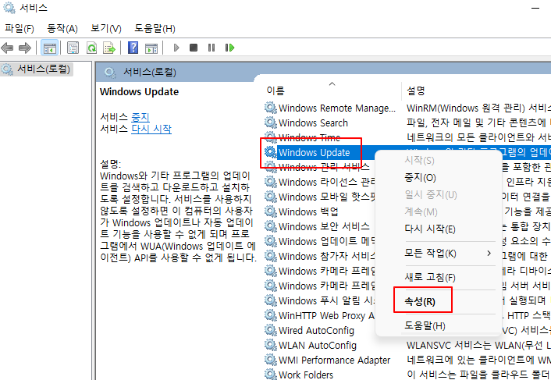Click the Refresh toolbar icon
Viewport: 551px width, 380px height.
92,48
